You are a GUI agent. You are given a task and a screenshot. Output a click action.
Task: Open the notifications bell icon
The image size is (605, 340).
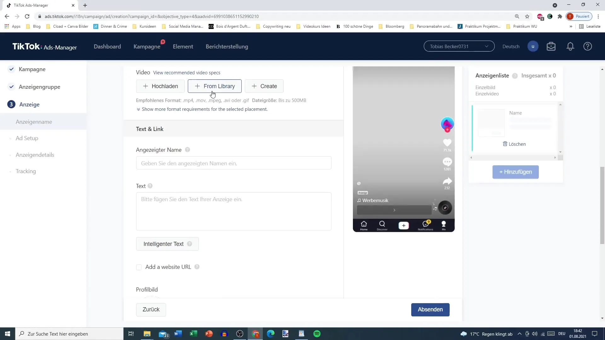pyautogui.click(x=570, y=47)
